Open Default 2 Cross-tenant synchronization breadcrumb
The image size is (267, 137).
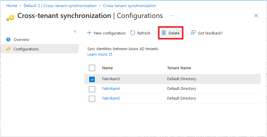pyautogui.click(x=60, y=6)
